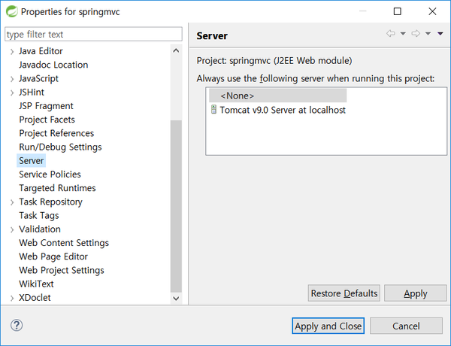
Task: Open the back history dropdown arrow
Action: (x=403, y=34)
